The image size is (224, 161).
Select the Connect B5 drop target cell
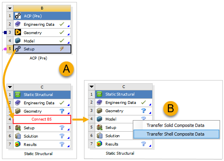pos(42,119)
